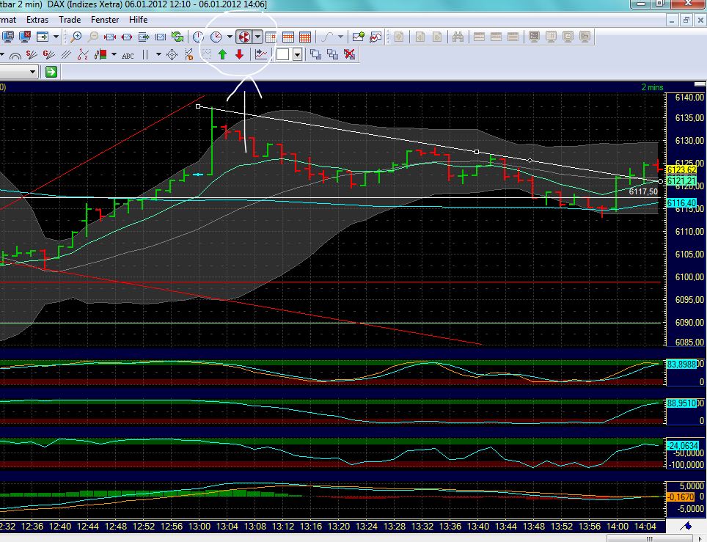Click the red X delete drawings icon
Image resolution: width=707 pixels, height=542 pixels.
[350, 54]
